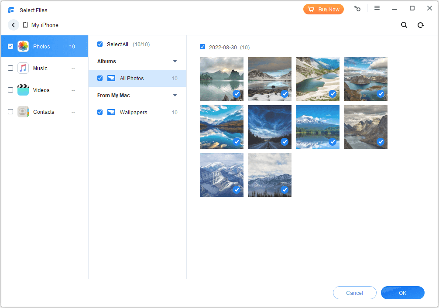Image resolution: width=439 pixels, height=308 pixels.
Task: Cancel the file selection
Action: tap(354, 293)
